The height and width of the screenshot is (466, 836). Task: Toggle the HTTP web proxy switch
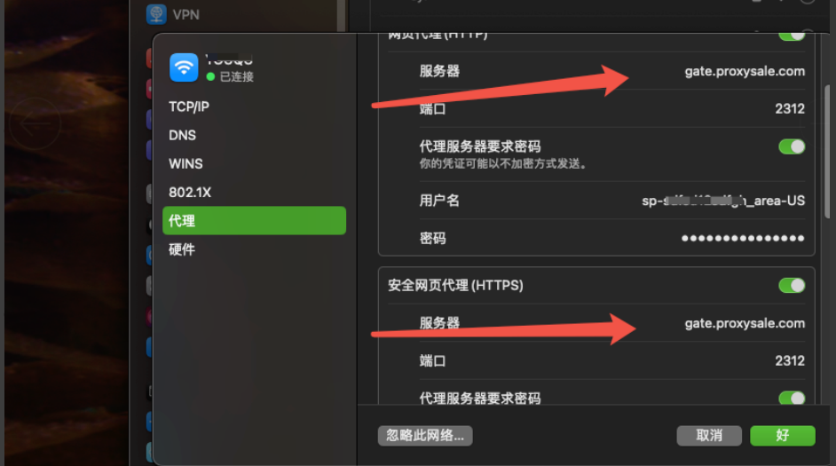pyautogui.click(x=792, y=35)
